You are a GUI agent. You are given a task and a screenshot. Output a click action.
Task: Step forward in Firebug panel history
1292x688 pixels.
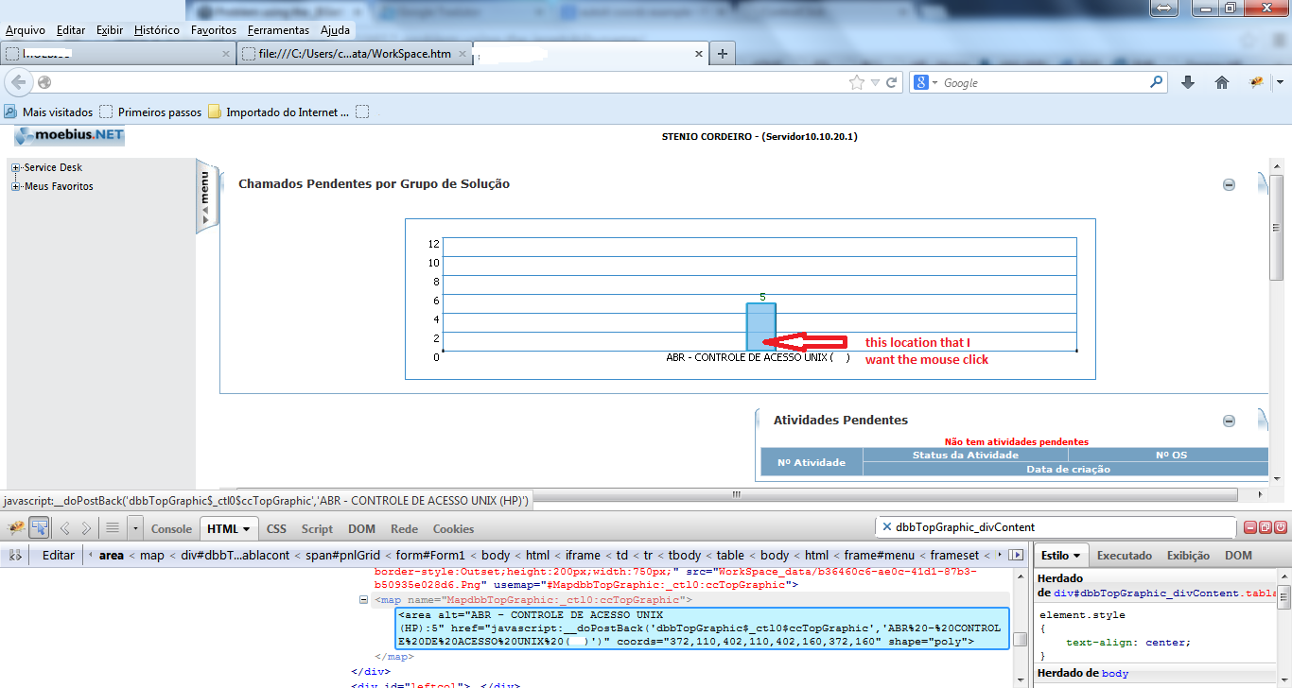coord(86,527)
